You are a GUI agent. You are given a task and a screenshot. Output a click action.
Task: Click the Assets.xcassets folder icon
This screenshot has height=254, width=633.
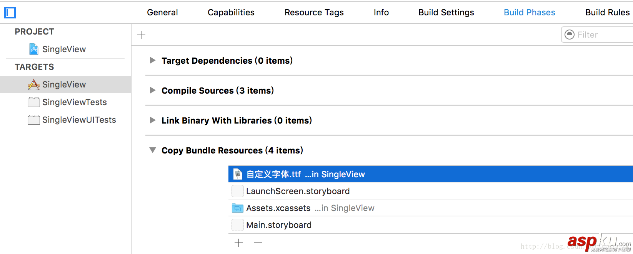(x=238, y=208)
